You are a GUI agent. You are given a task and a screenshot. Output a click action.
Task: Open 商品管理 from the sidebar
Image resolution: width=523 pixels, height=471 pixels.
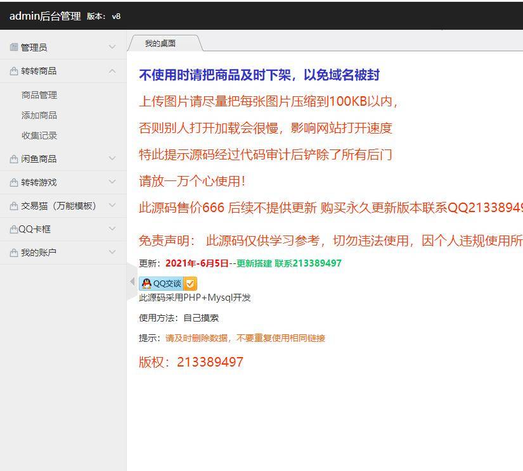38,95
